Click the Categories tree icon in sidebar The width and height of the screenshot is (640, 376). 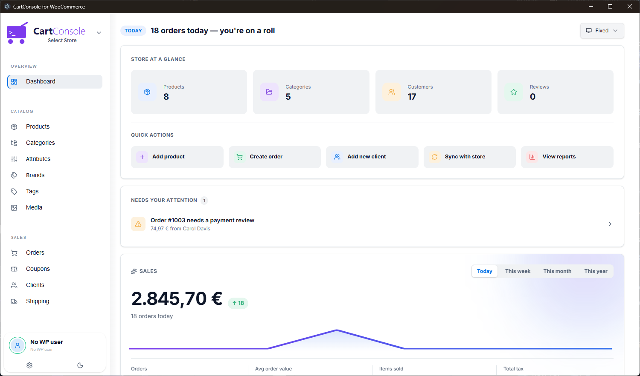14,143
